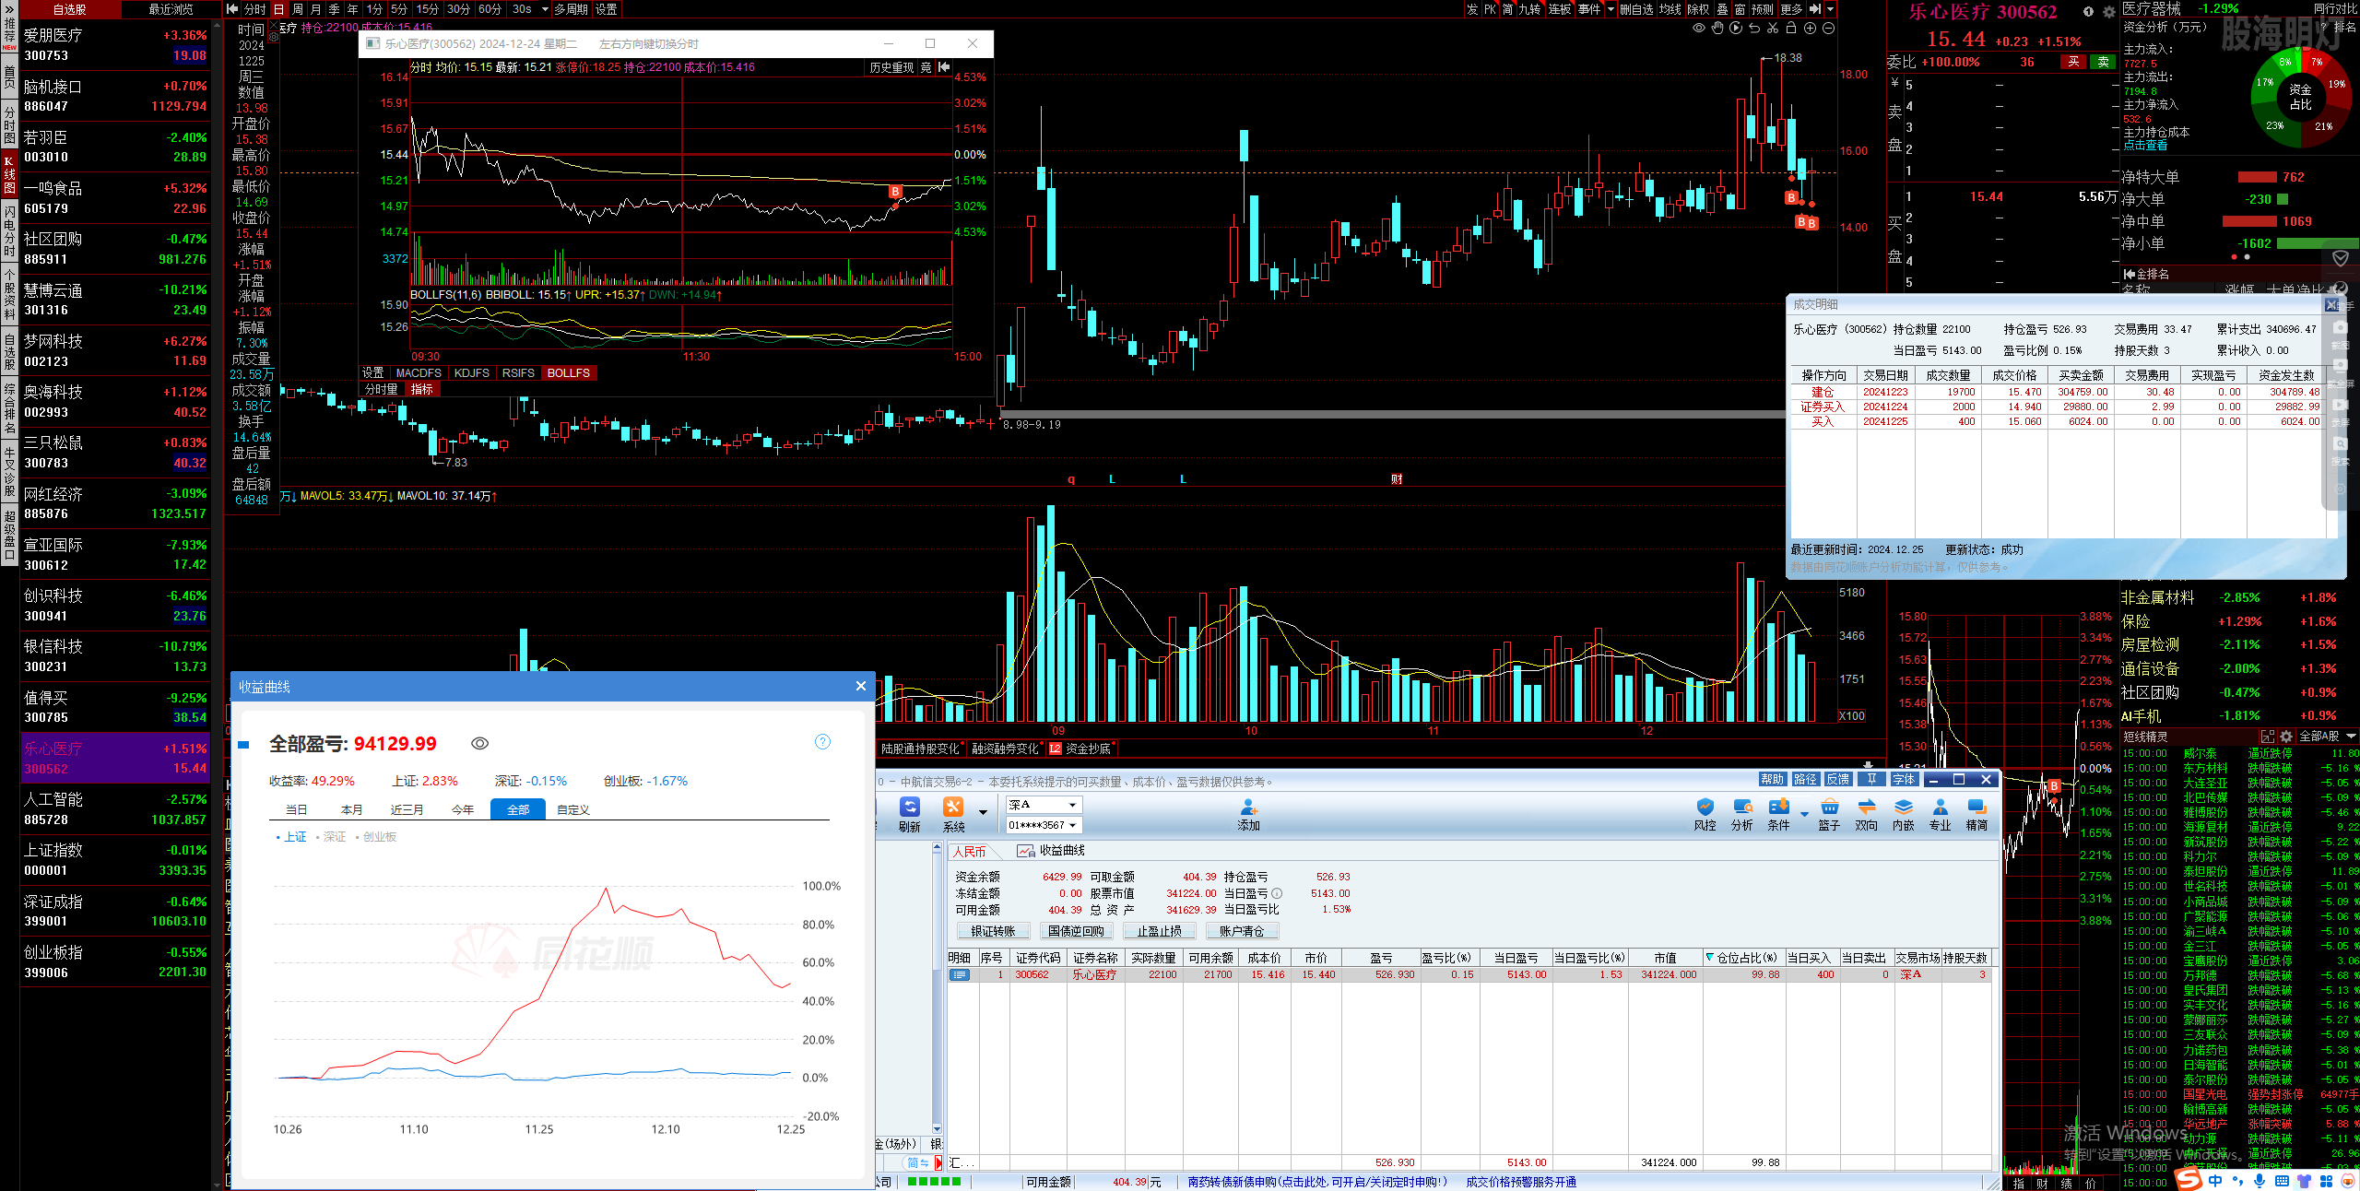Click the gear icon in 短线精灵 header
This screenshot has width=2360, height=1191.
tap(2286, 737)
